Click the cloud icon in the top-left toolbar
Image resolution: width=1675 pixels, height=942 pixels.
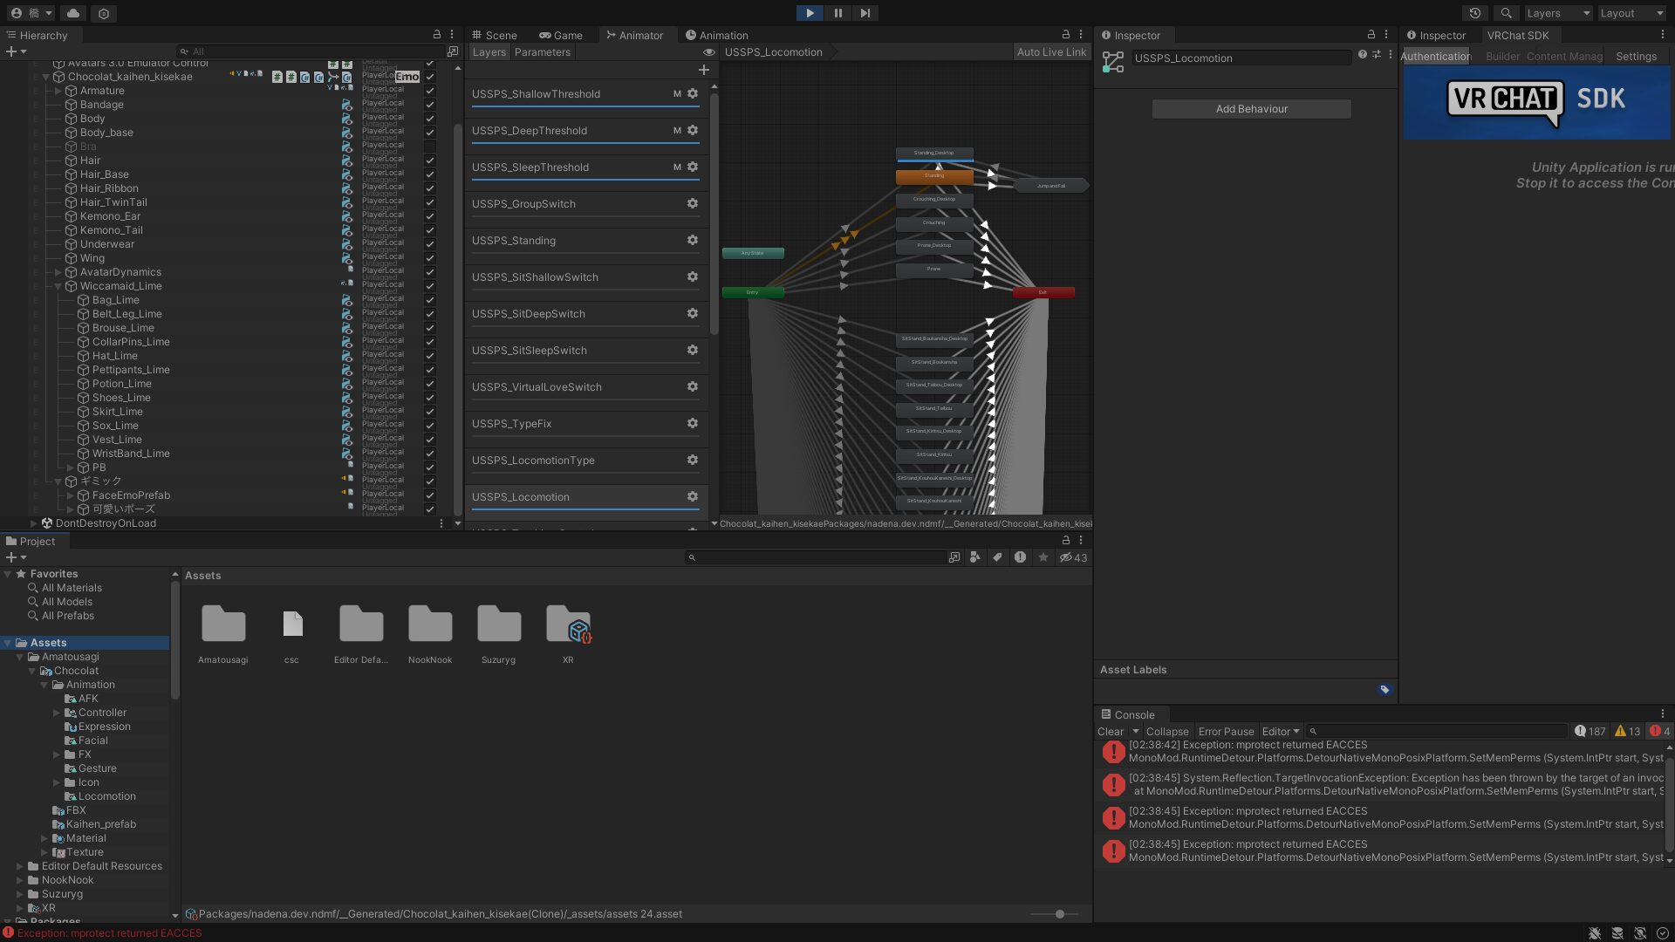73,13
